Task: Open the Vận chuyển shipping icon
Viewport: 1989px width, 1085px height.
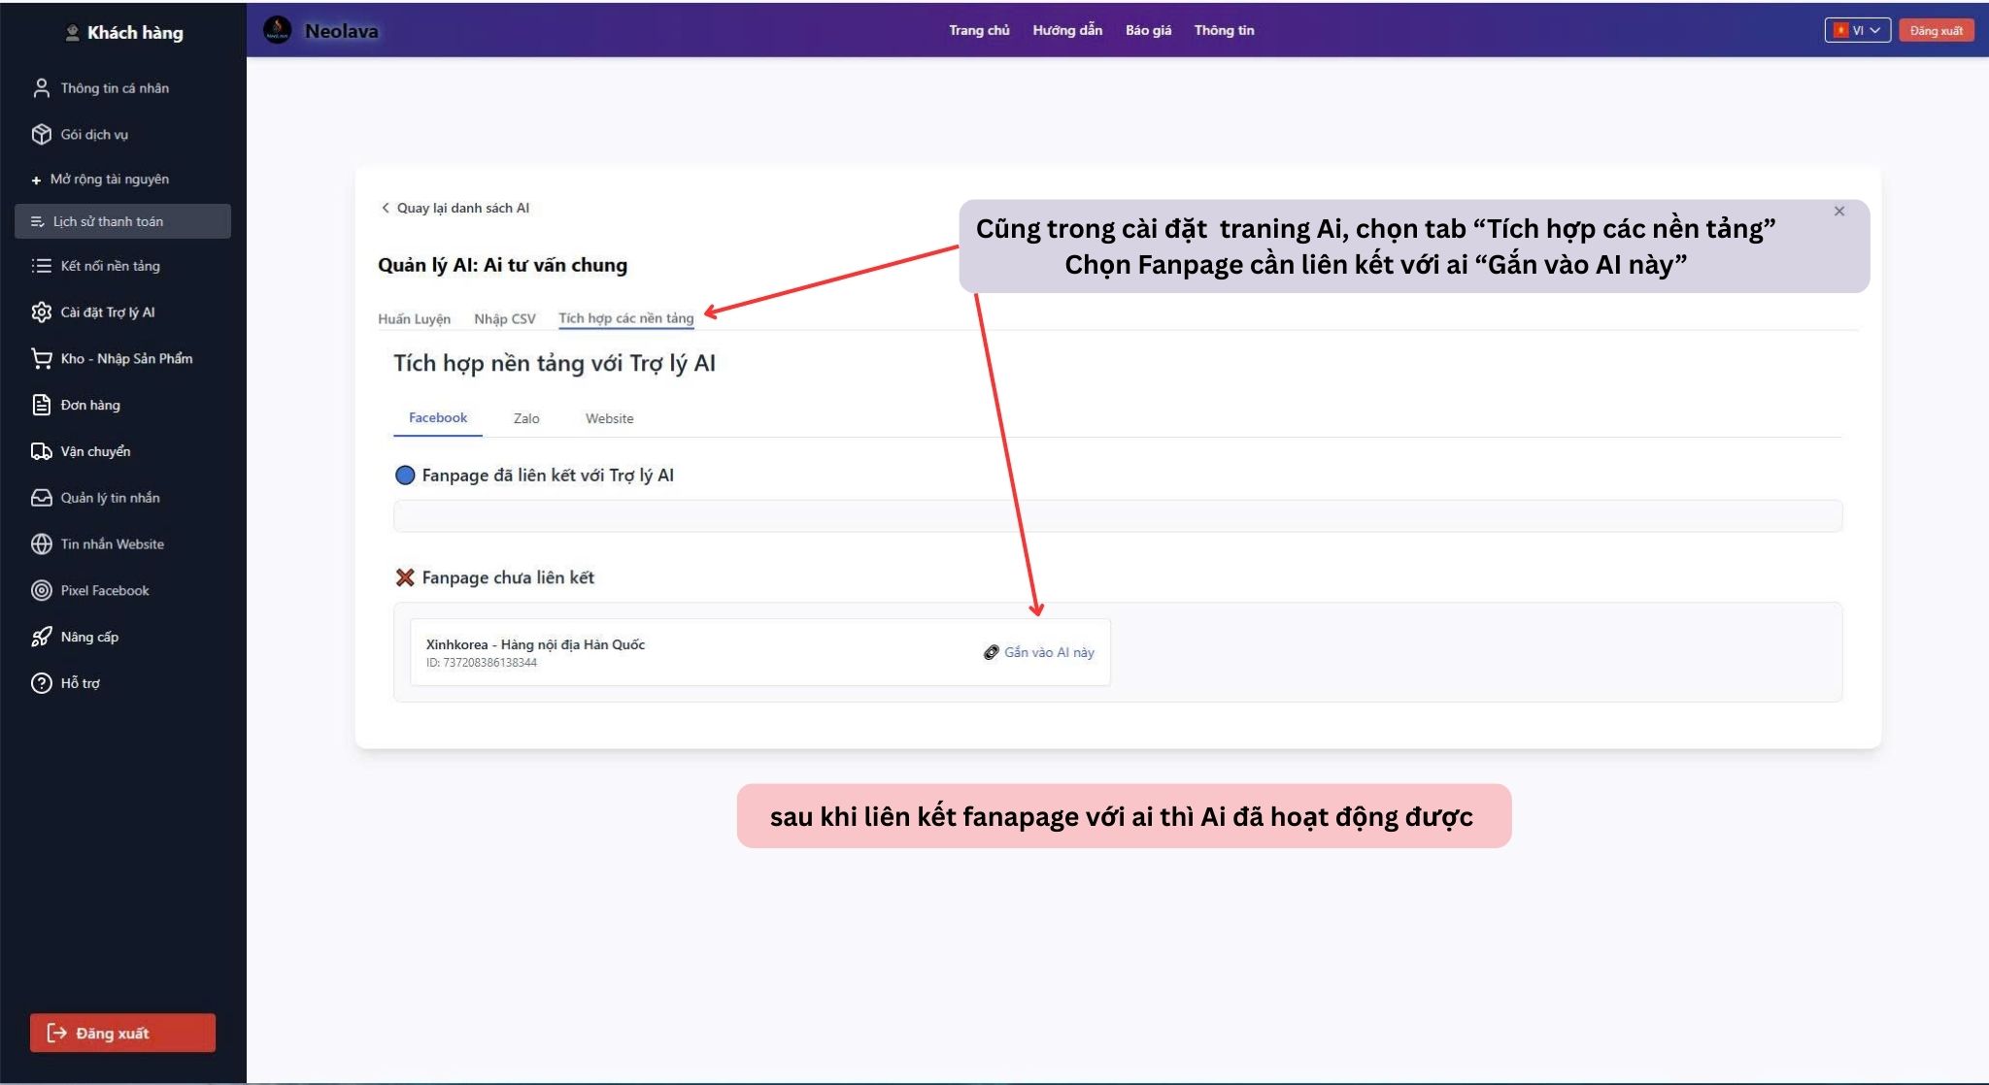Action: pyautogui.click(x=40, y=450)
